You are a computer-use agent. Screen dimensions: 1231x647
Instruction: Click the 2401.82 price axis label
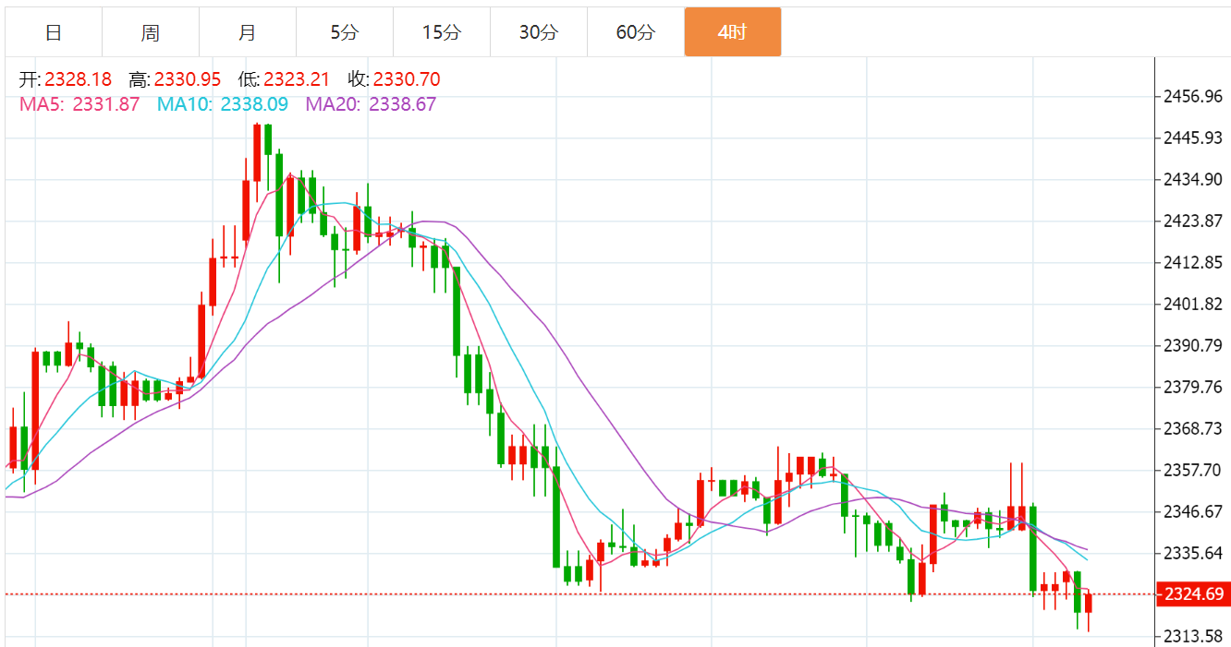point(1193,305)
